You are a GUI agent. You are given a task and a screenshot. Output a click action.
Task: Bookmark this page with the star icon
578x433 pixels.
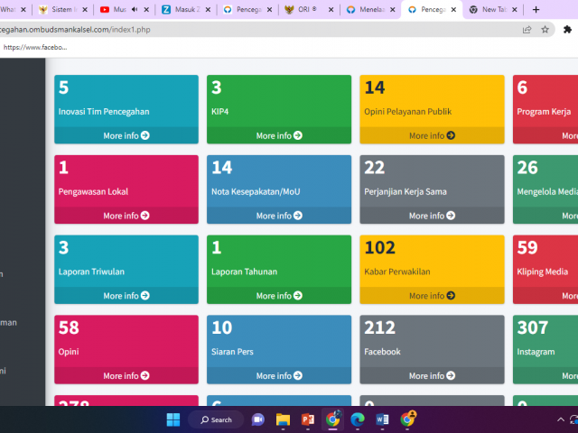click(545, 29)
